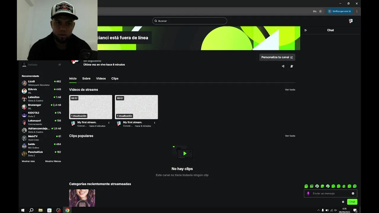Click the green Chat send button
This screenshot has width=379, height=213.
352,202
